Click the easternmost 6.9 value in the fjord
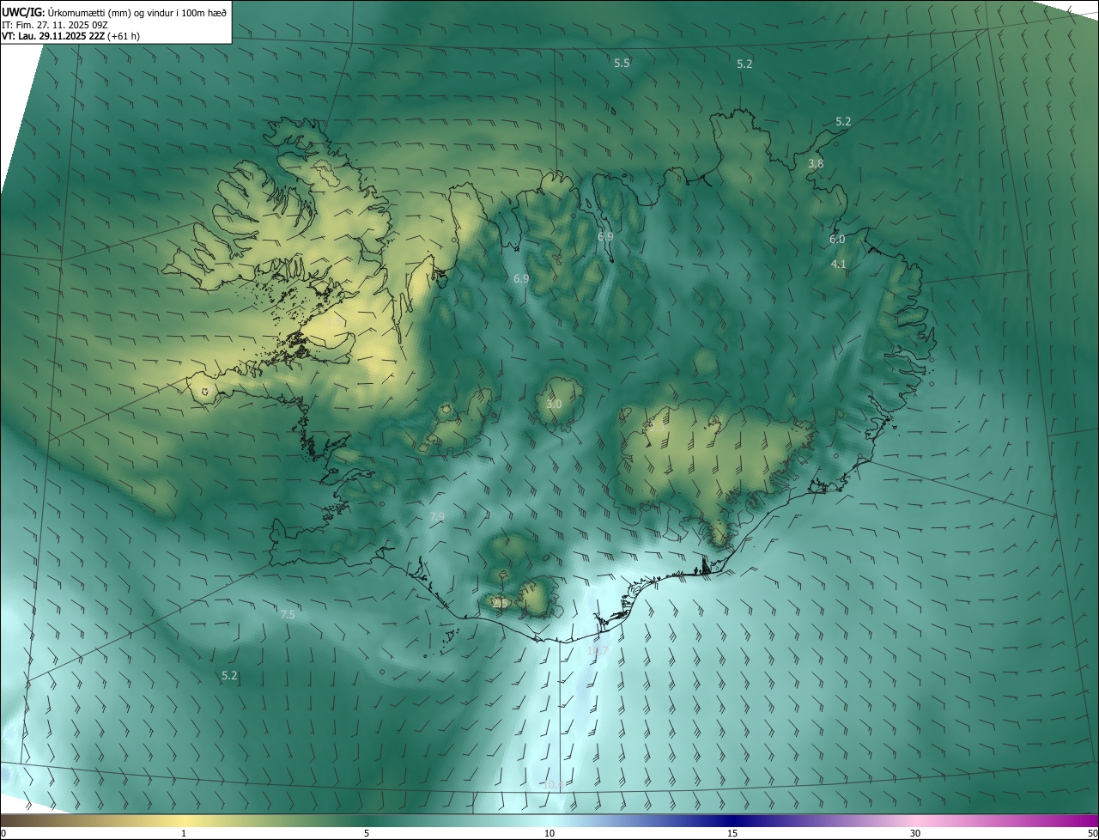 (605, 236)
